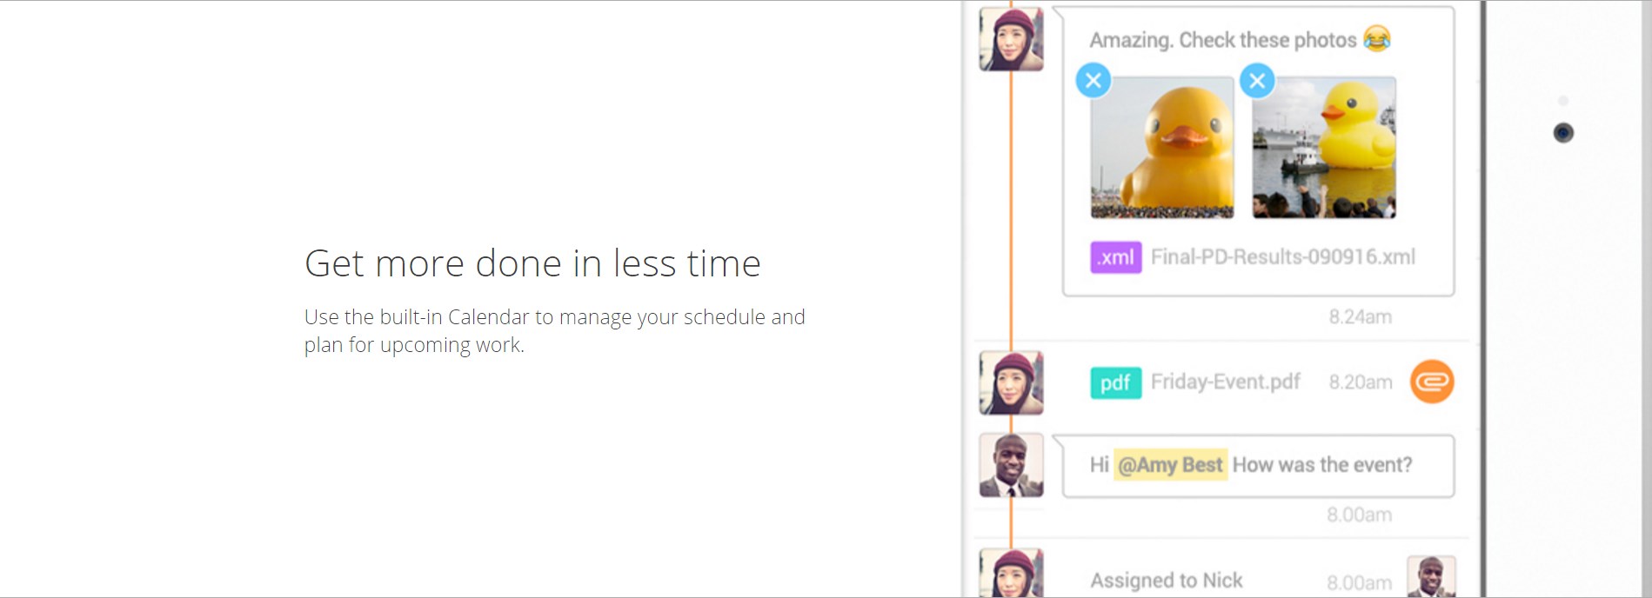Open the green pdf file type badge
The image size is (1652, 598).
1116,382
